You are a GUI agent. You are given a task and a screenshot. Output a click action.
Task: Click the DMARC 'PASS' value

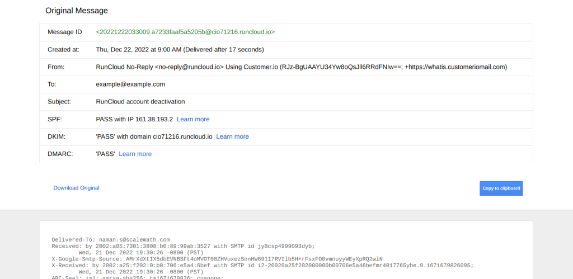click(x=105, y=154)
